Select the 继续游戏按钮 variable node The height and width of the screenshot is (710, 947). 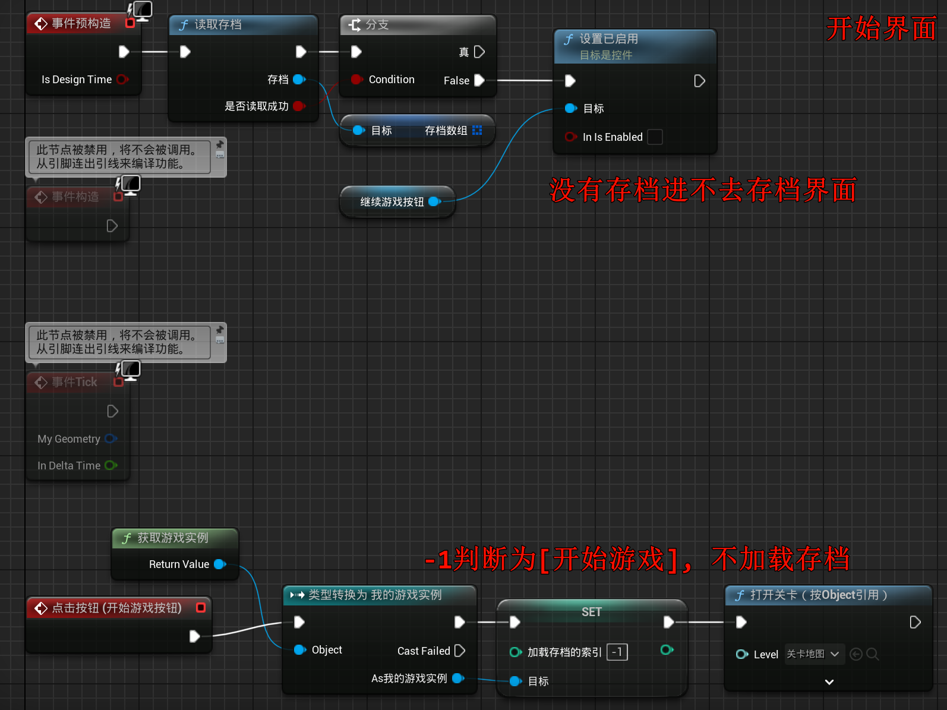(392, 202)
